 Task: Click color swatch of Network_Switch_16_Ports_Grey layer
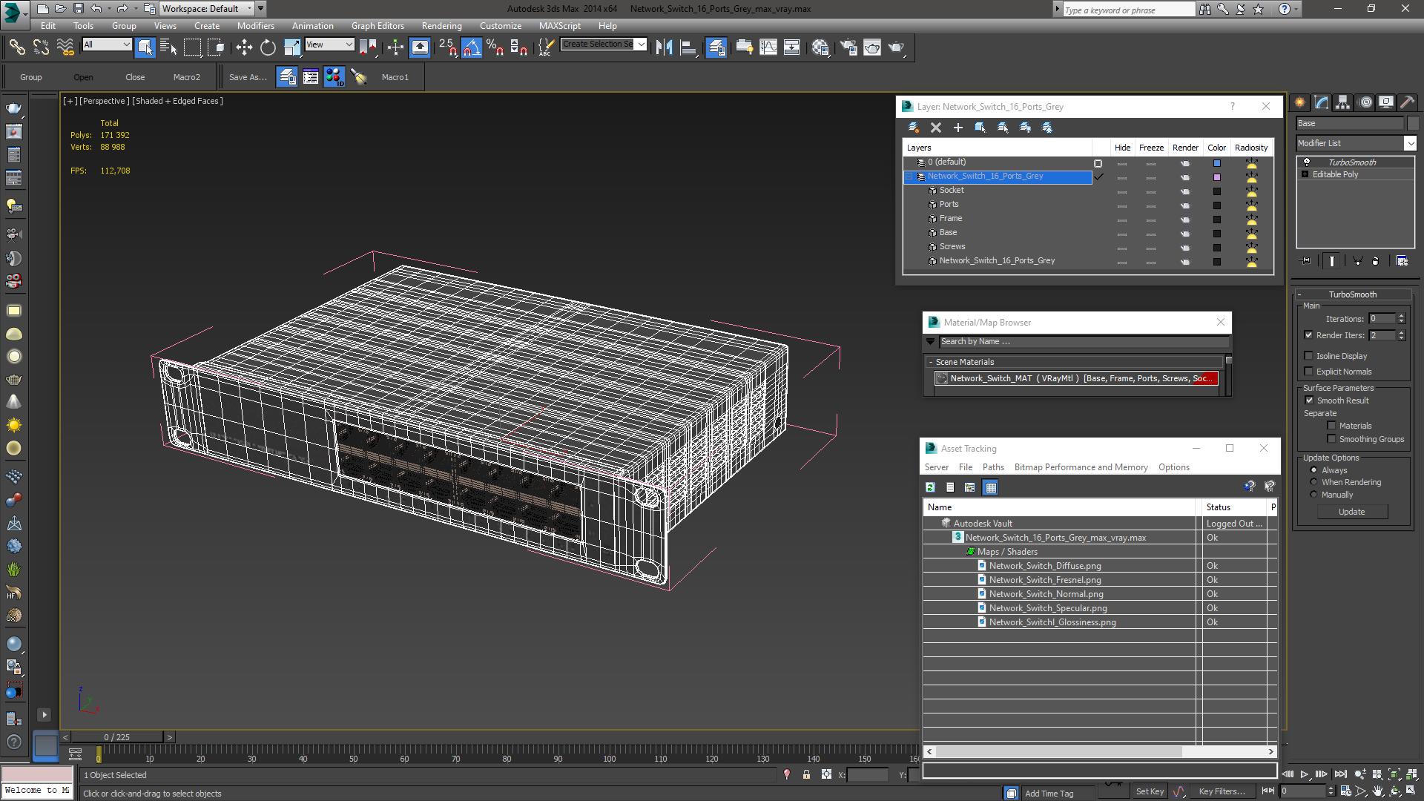[x=1216, y=177]
